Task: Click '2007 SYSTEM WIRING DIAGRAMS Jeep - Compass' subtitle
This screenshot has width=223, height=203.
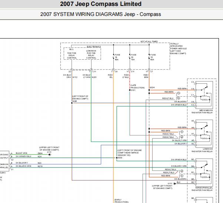Action: [x=100, y=14]
